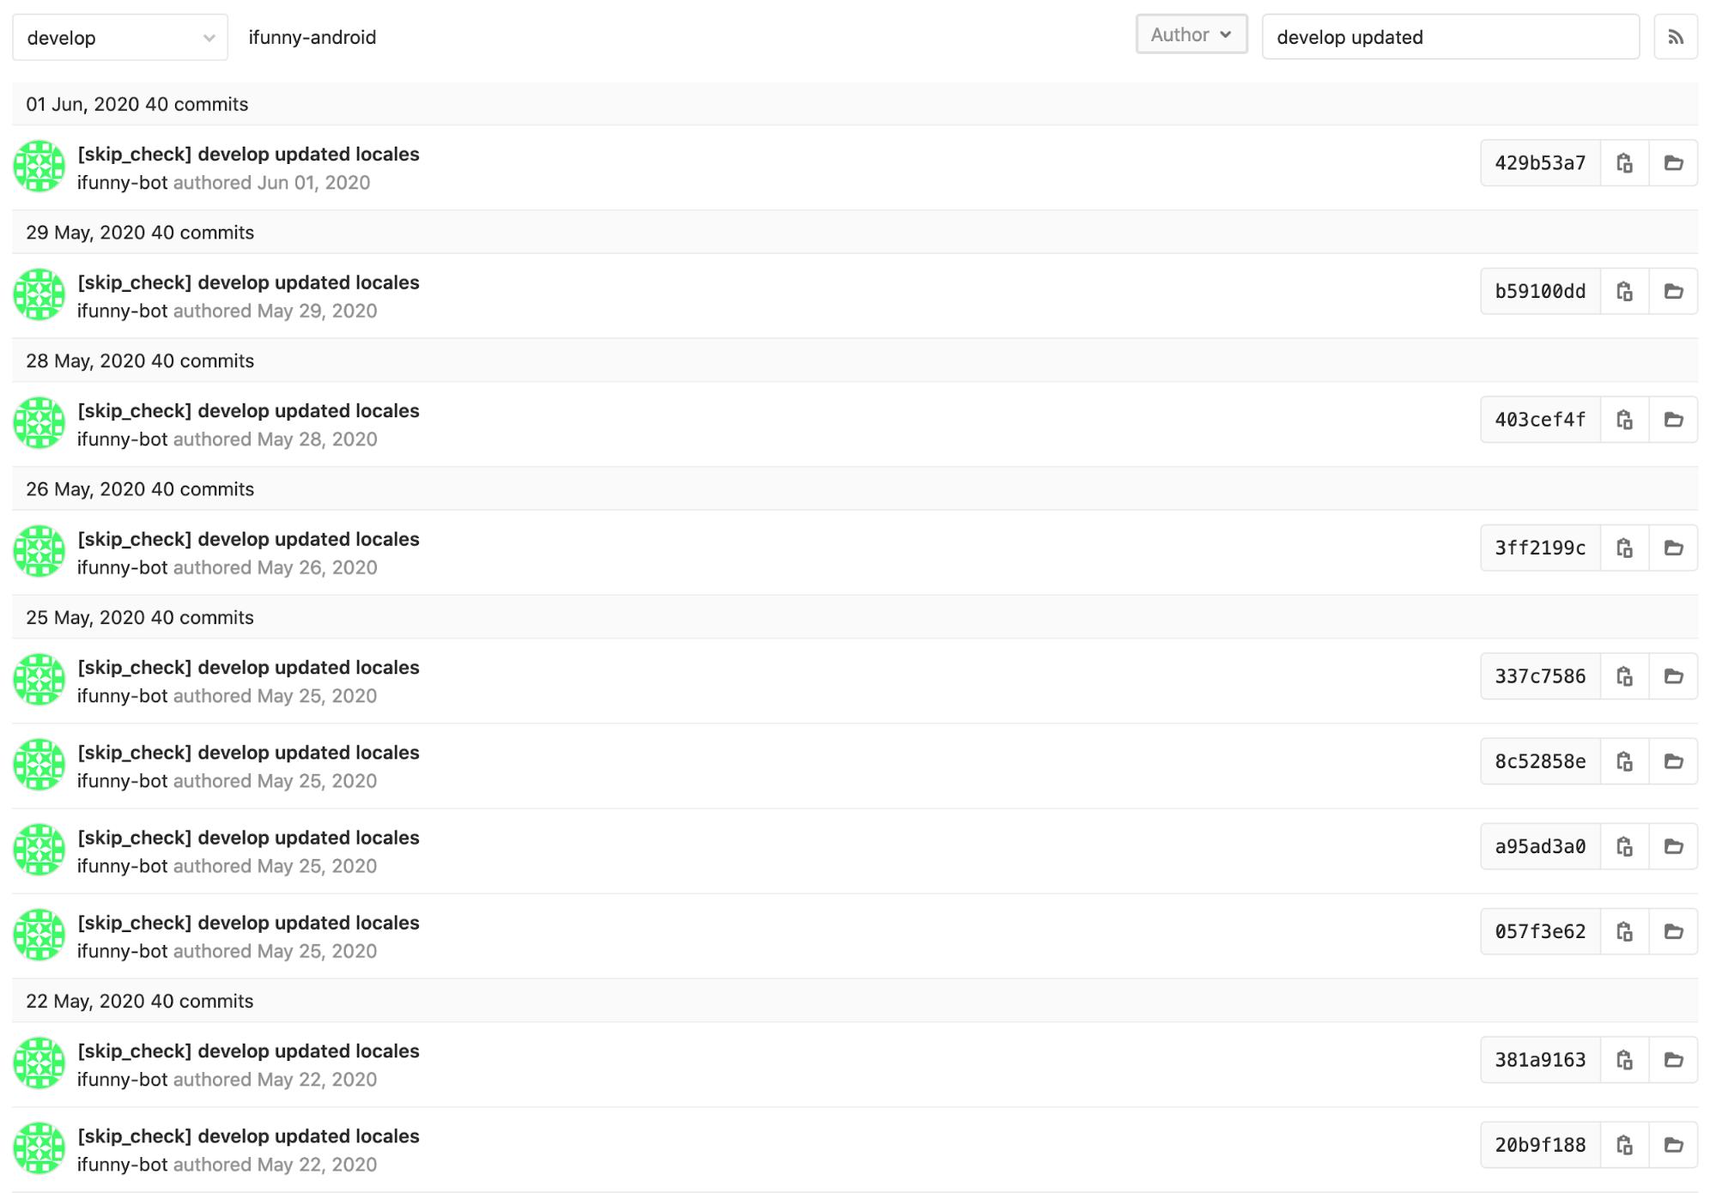Screen dimensions: 1716x1193
Task: Click the commits RSS feed icon
Action: [x=1675, y=37]
